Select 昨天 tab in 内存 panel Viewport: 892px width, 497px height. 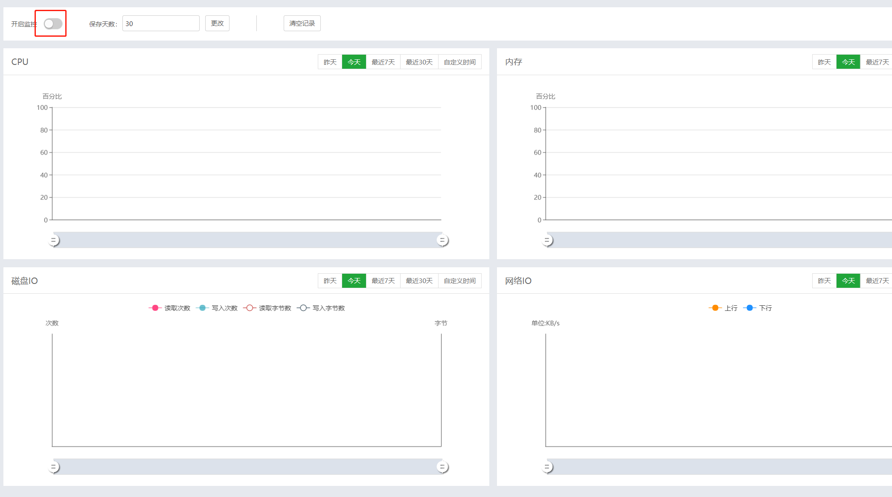824,62
